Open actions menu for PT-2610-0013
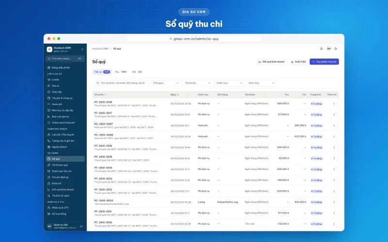This screenshot has width=388, height=242. click(x=334, y=180)
